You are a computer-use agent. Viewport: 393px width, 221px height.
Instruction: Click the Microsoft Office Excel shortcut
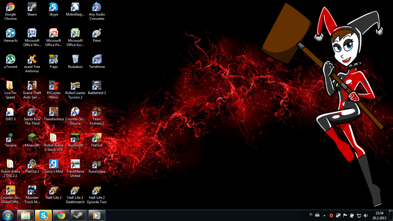coord(75,38)
